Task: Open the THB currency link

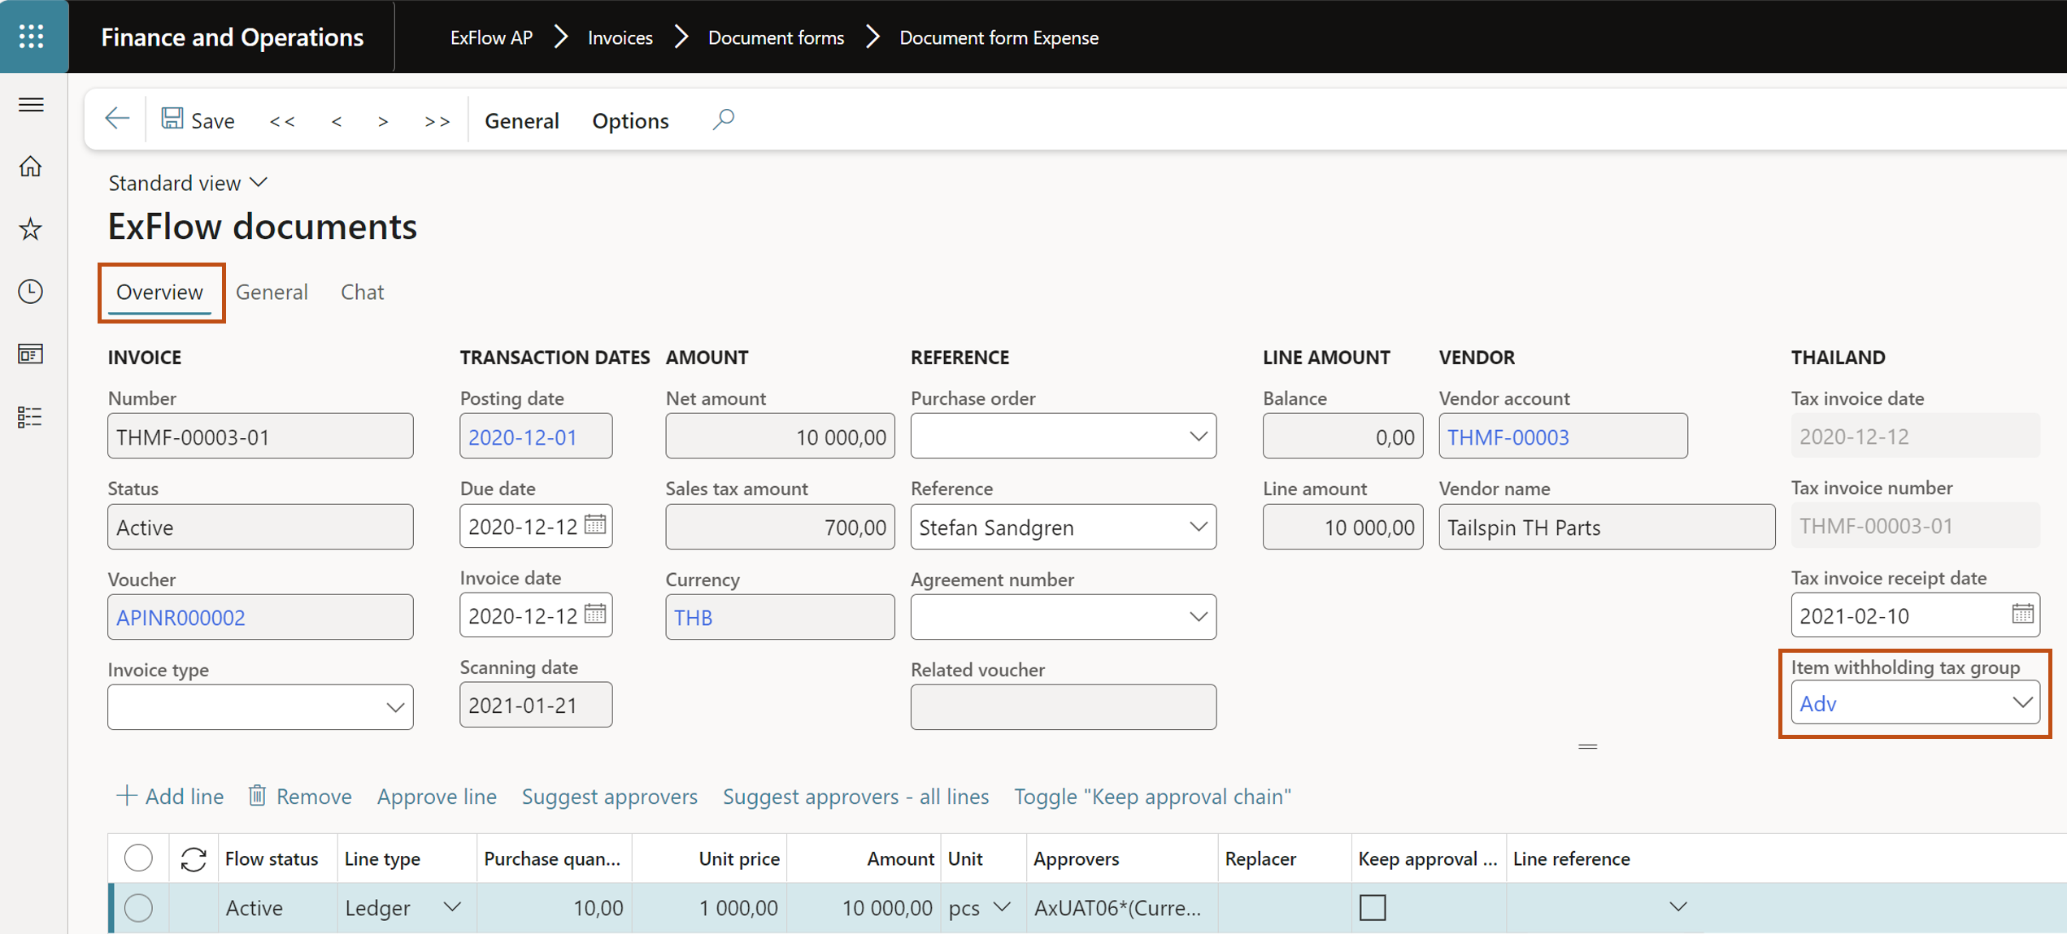Action: (x=694, y=618)
